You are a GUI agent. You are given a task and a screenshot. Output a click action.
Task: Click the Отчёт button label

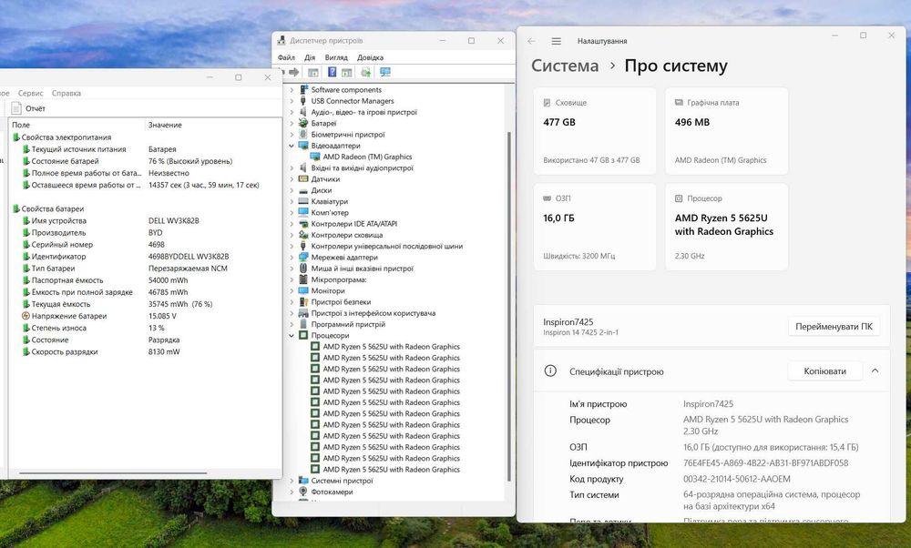click(36, 108)
